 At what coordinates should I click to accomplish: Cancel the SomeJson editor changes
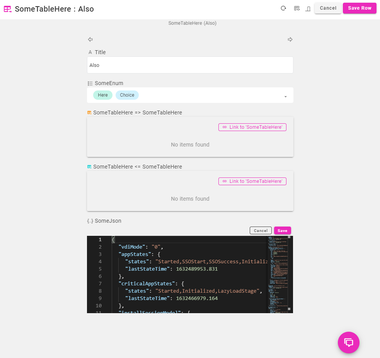pyautogui.click(x=261, y=230)
